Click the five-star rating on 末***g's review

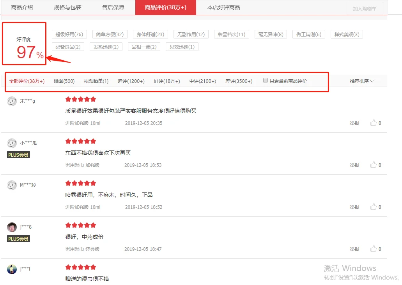point(80,99)
